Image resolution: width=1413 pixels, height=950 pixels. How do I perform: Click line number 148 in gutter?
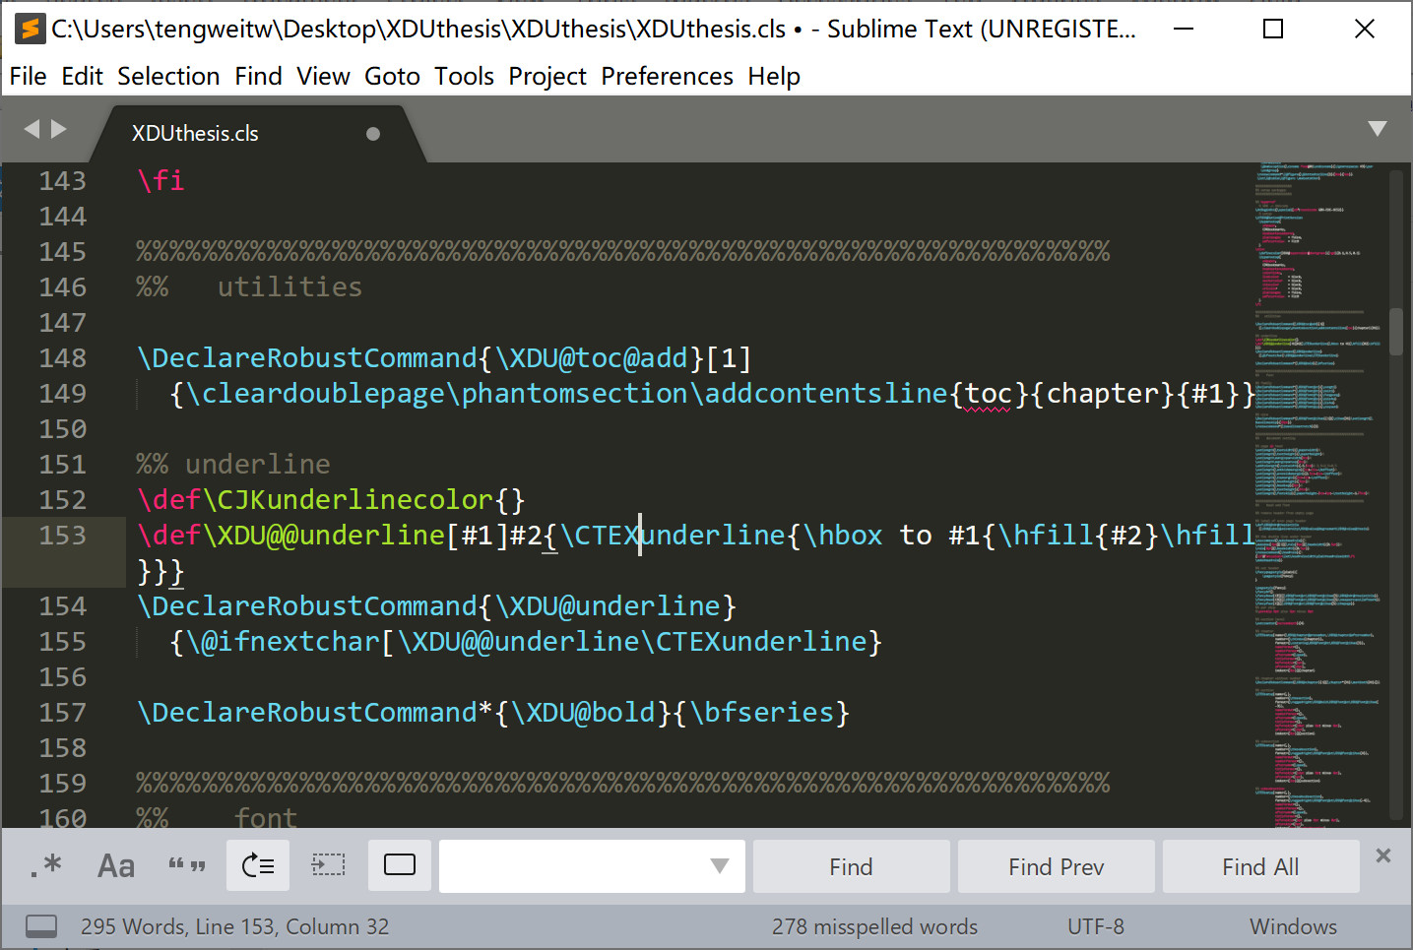click(x=62, y=358)
